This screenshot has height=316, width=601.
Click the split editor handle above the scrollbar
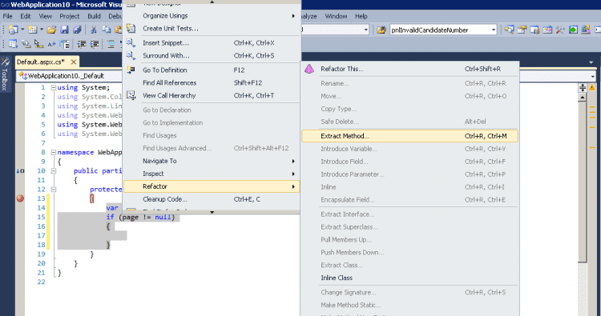pyautogui.click(x=583, y=88)
